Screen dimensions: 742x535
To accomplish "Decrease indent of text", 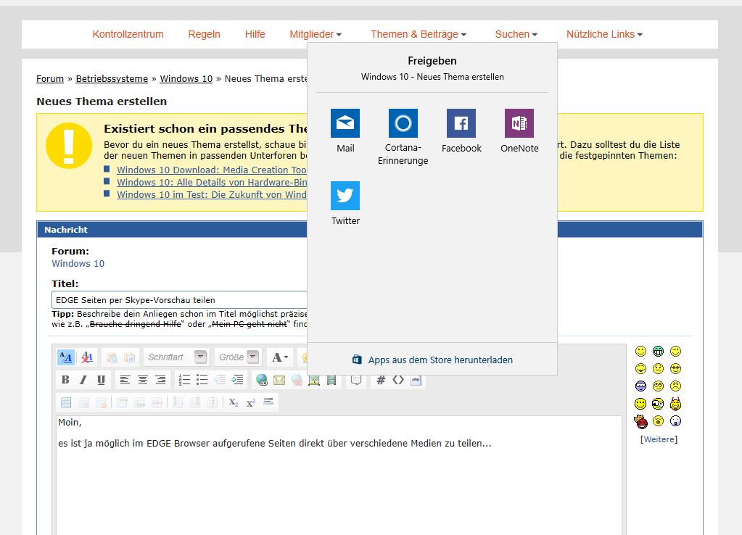I will pyautogui.click(x=220, y=379).
